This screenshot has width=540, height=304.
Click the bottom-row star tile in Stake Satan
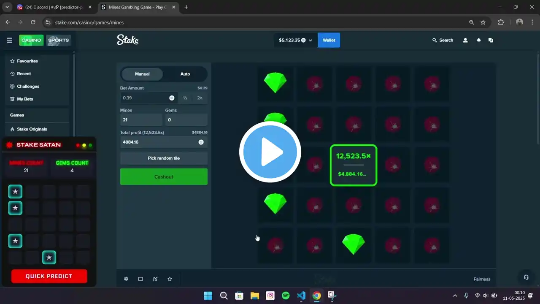click(x=49, y=257)
